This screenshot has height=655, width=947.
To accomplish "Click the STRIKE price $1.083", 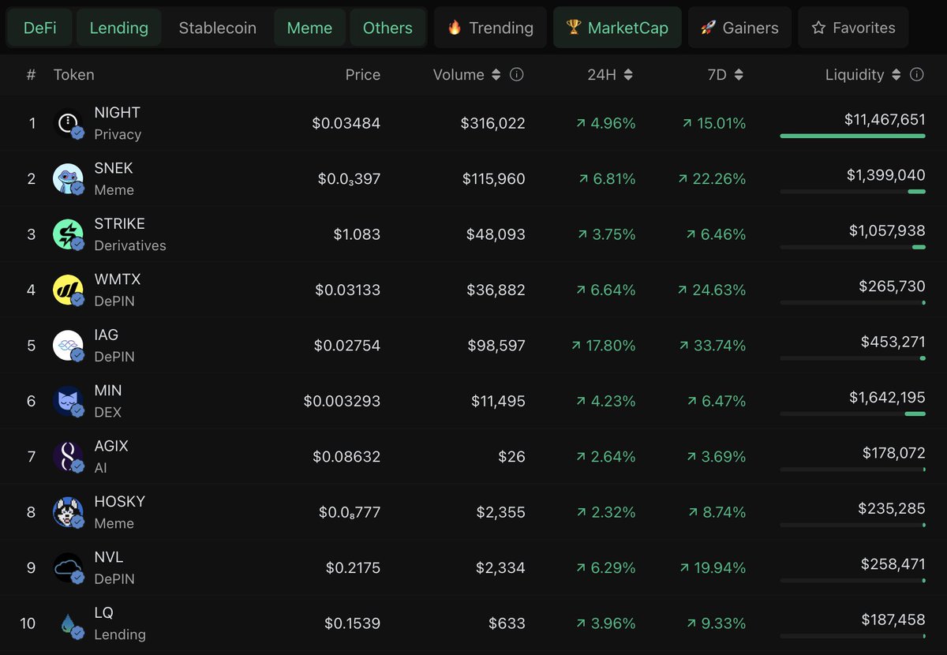I will point(357,234).
